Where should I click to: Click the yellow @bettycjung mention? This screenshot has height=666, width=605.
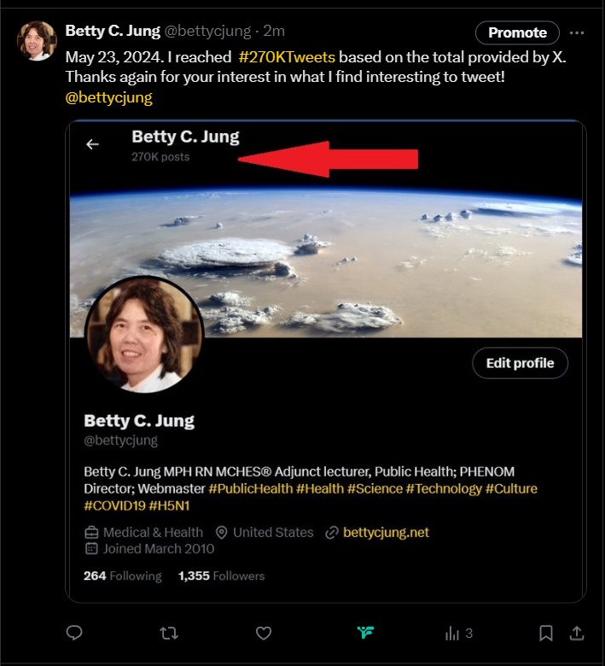coord(108,98)
